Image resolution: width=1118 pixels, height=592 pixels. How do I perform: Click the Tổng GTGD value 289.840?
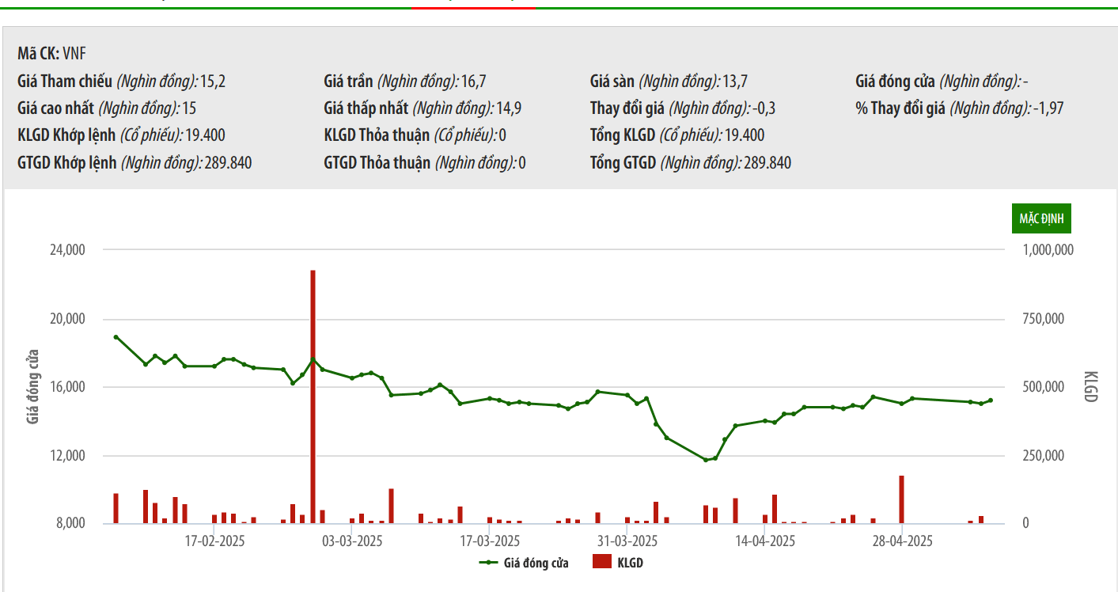767,163
